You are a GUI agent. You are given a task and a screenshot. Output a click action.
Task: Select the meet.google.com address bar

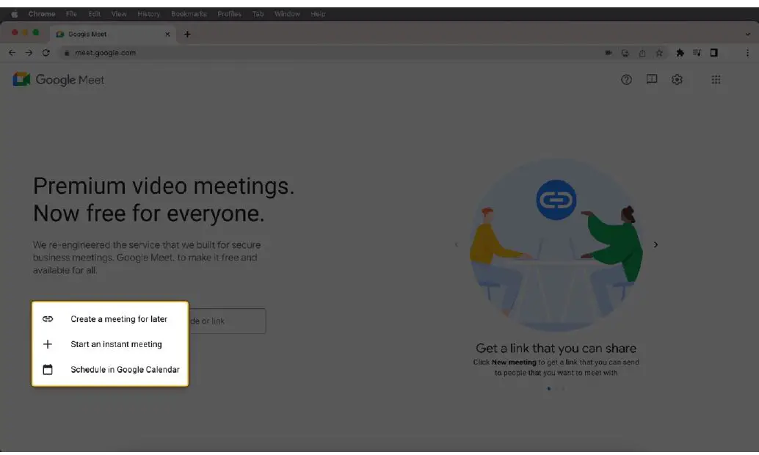[x=334, y=53]
